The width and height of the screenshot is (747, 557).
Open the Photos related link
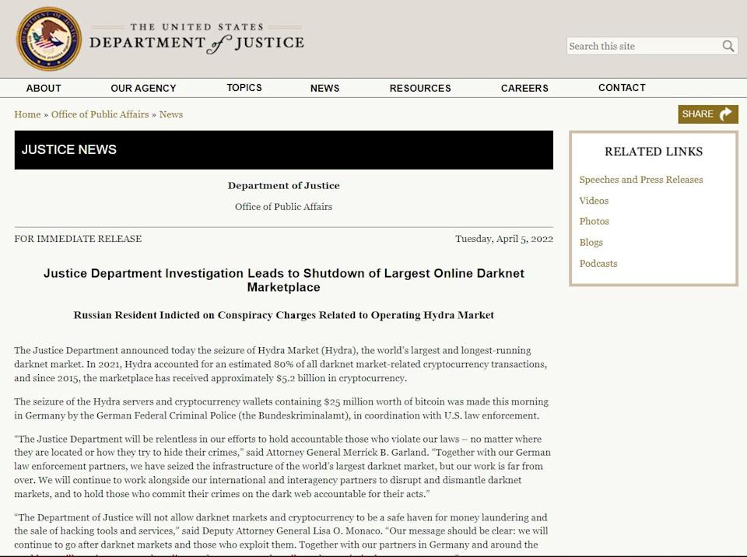(x=594, y=221)
